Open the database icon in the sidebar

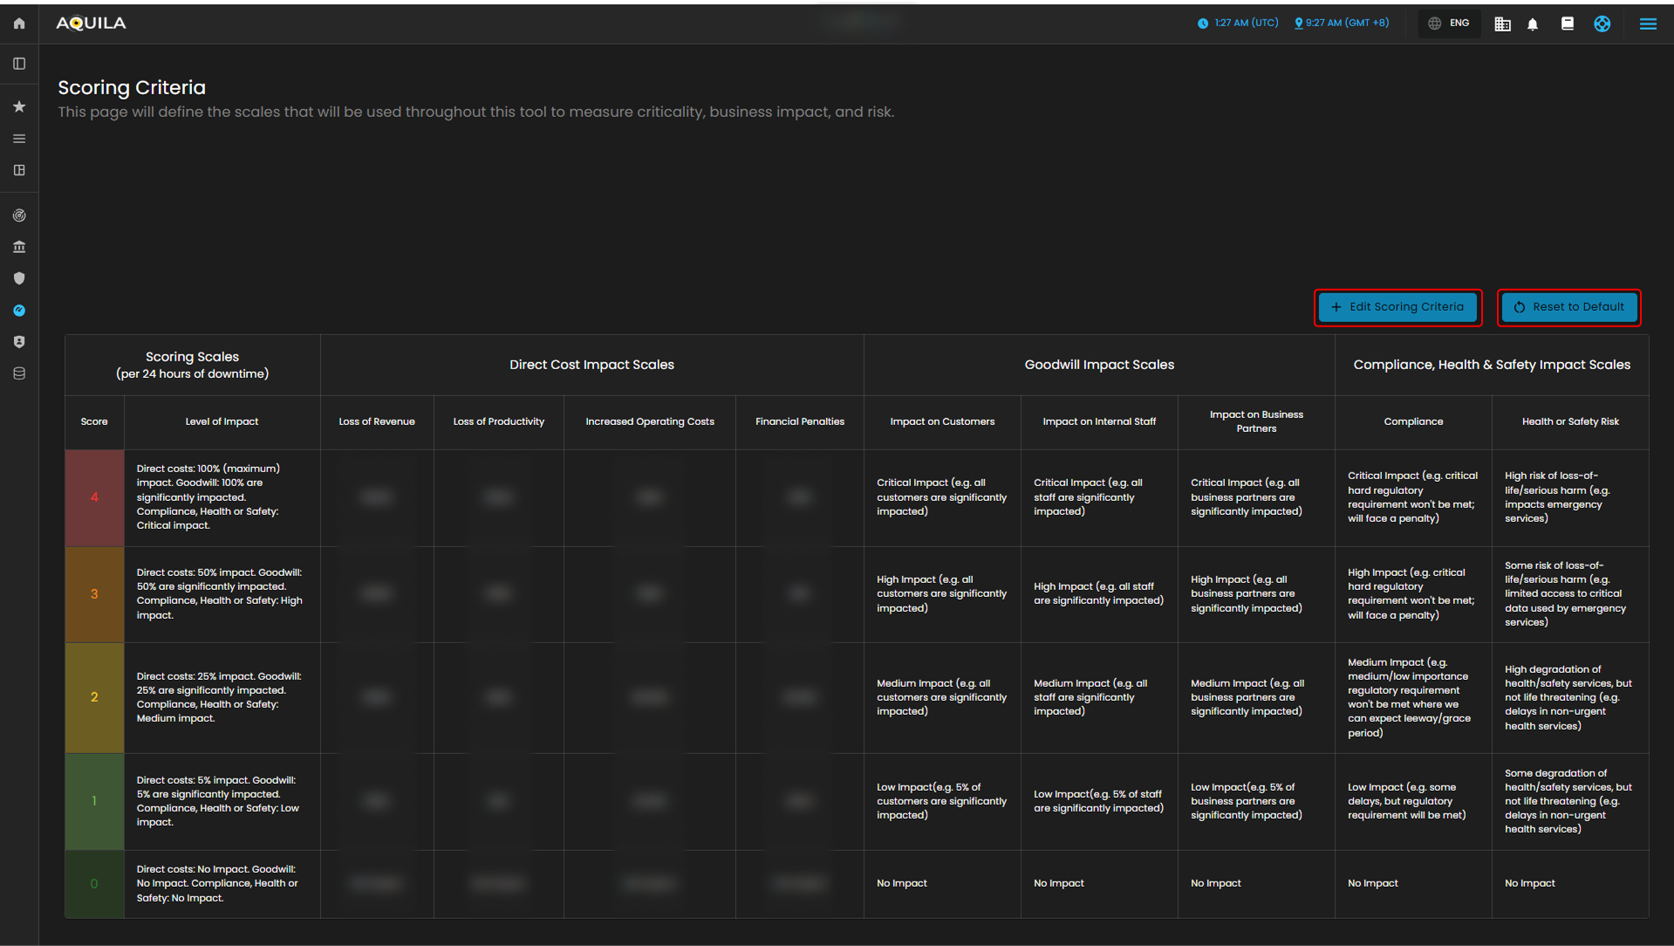[19, 374]
